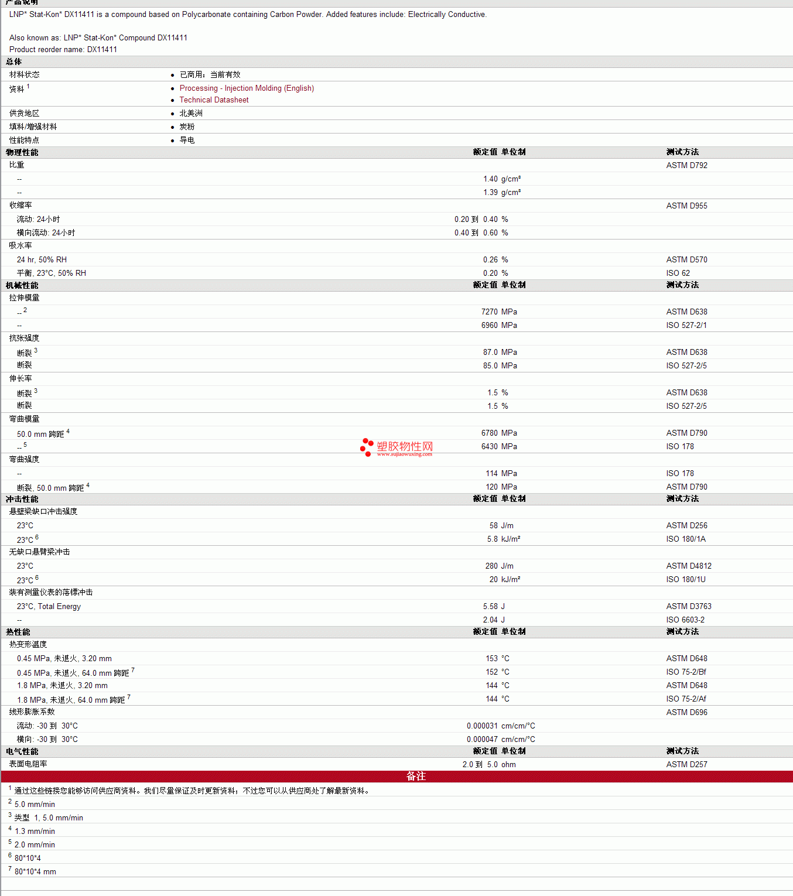Select the 7270 MPa tensile modulus value

click(499, 312)
